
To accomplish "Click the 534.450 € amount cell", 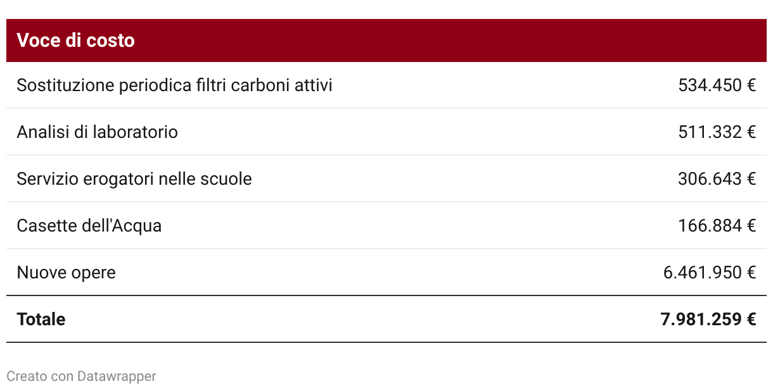I will coord(717,85).
